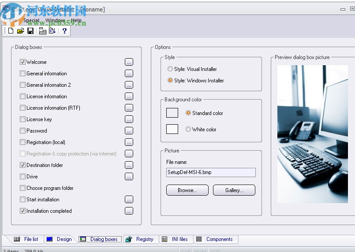Enable the Start installation checkbox
This screenshot has width=355, height=252.
[22, 200]
